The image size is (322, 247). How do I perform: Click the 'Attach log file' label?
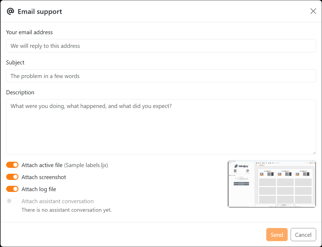(x=39, y=189)
